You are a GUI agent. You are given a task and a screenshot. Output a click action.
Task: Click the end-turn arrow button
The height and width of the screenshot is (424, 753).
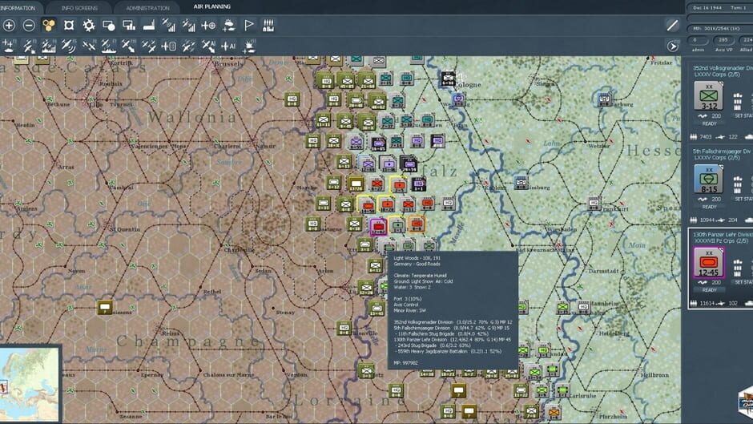click(673, 46)
